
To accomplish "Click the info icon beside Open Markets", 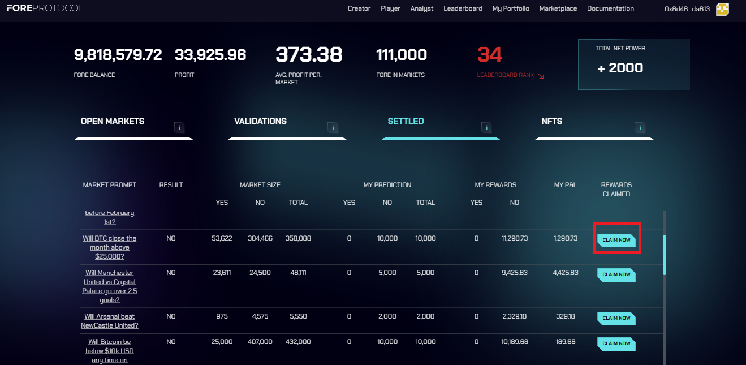I will click(179, 127).
